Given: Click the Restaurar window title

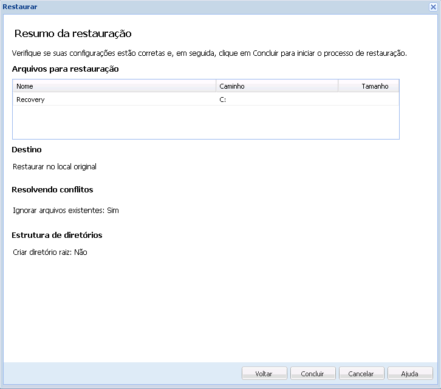Looking at the screenshot, I should (x=20, y=7).
